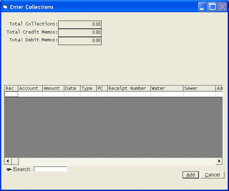Viewport: 229px width, 191px height.
Task: Select the Sewer column header
Action: point(199,88)
